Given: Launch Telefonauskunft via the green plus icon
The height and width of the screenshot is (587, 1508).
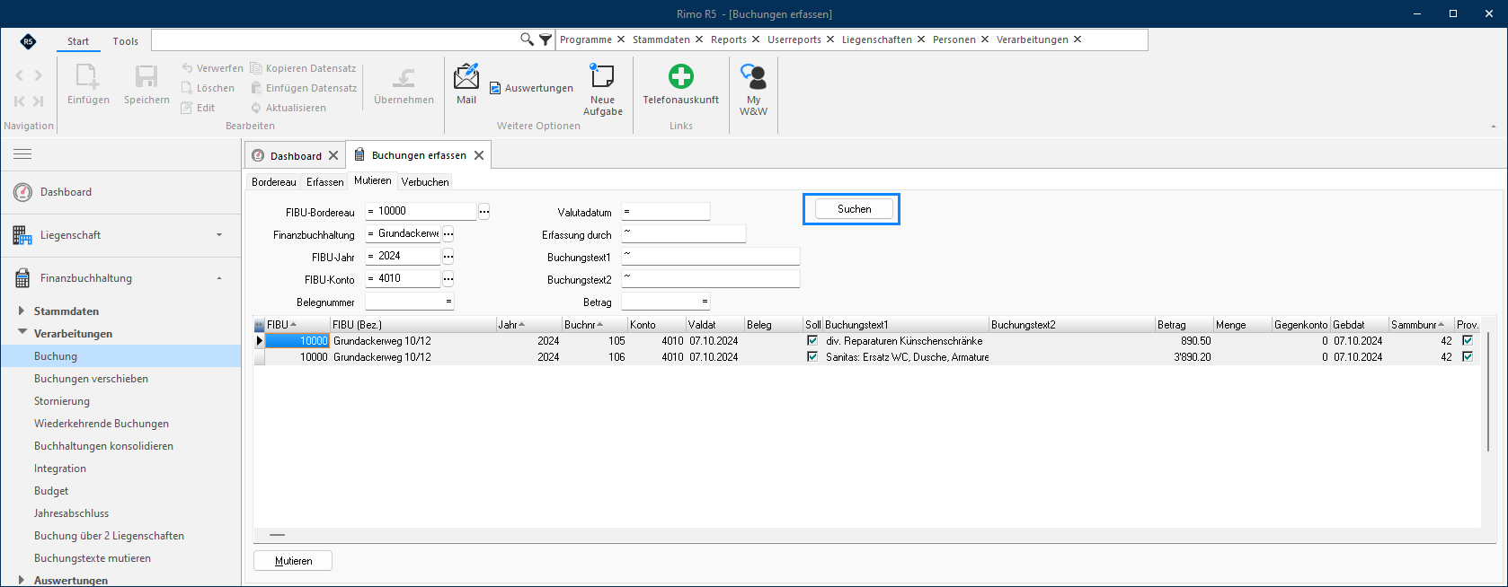Looking at the screenshot, I should click(x=681, y=75).
